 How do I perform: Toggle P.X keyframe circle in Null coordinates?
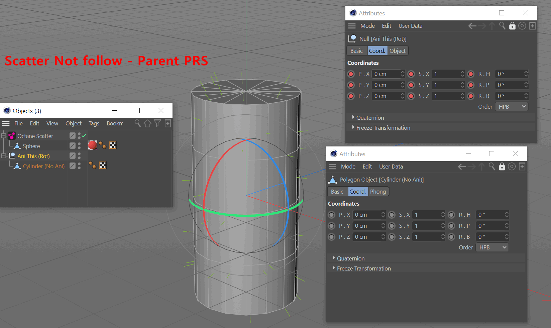point(351,74)
